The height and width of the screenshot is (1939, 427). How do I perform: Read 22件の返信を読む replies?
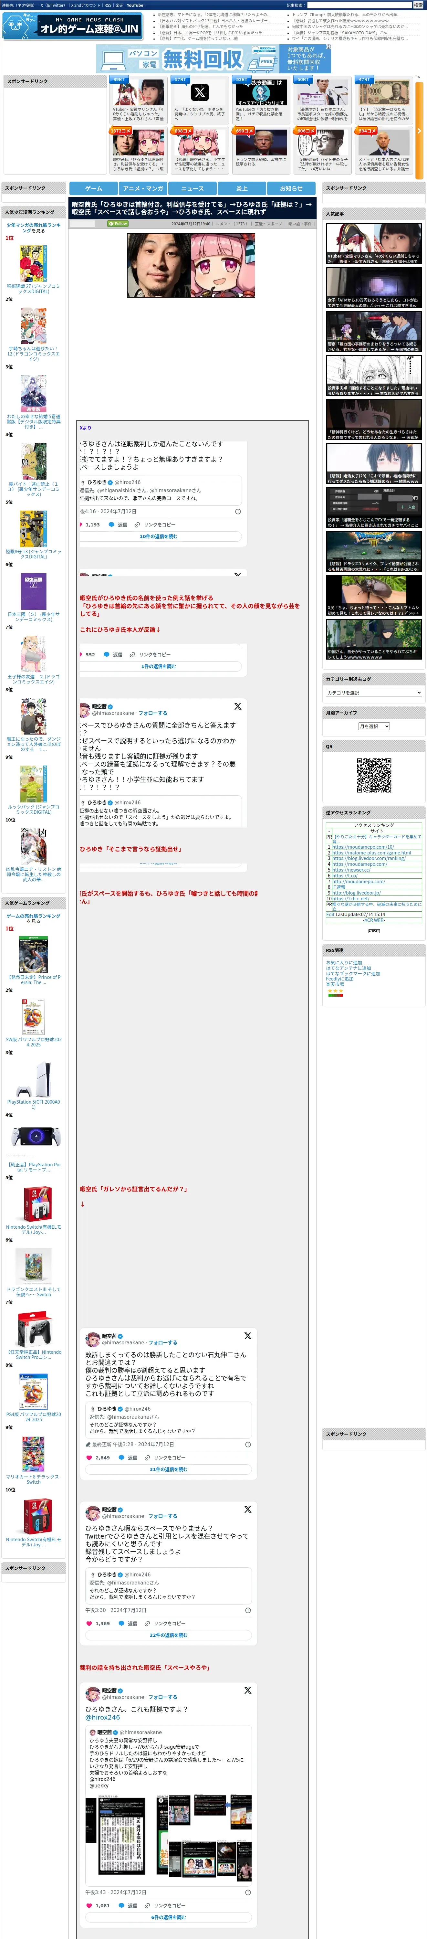(x=168, y=1635)
